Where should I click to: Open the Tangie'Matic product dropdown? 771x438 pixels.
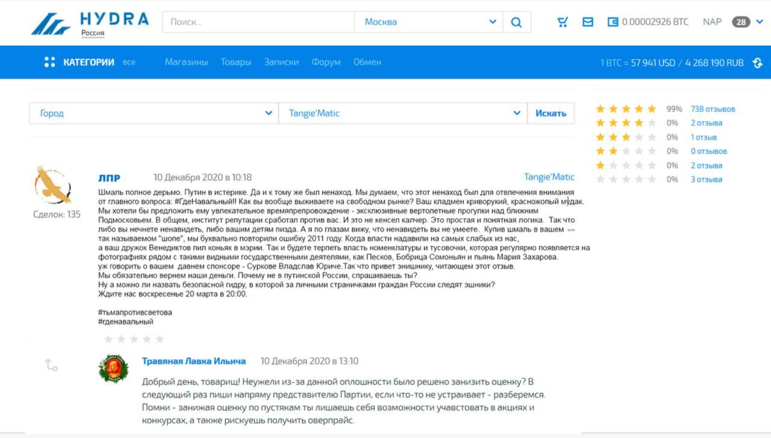[x=403, y=113]
